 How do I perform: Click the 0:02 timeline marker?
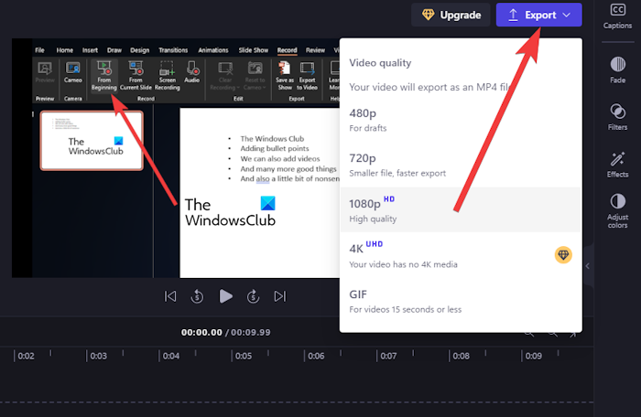[26, 356]
